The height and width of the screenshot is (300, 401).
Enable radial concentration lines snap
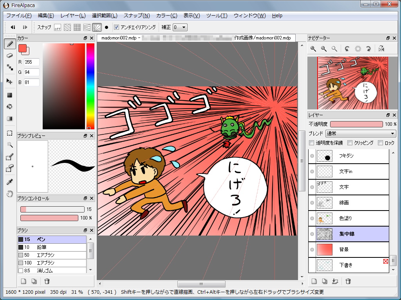(97, 27)
